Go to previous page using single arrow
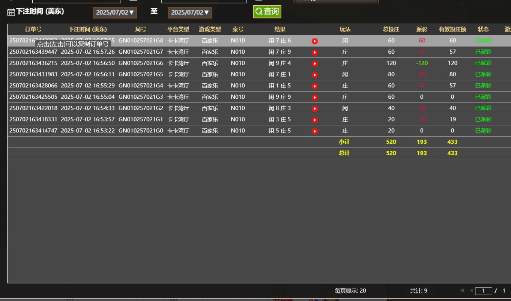This screenshot has width=511, height=301. [471, 290]
